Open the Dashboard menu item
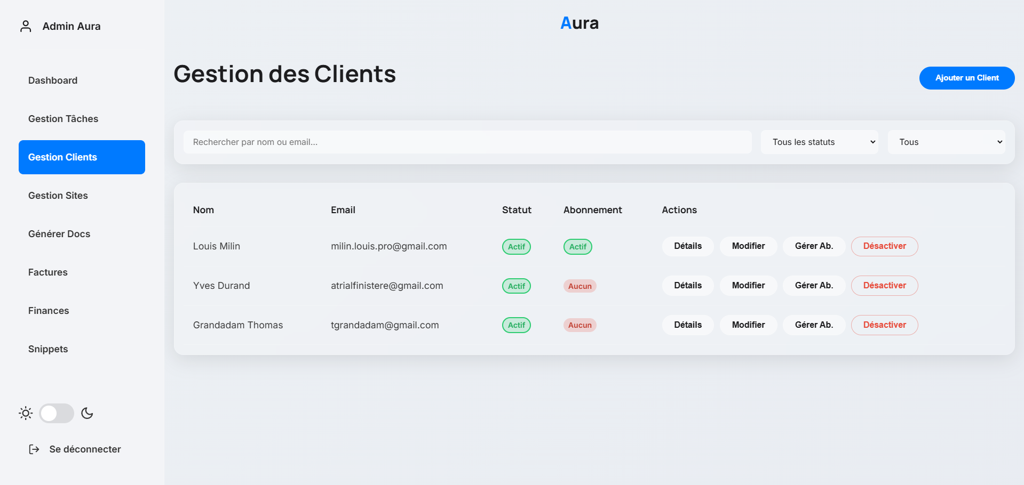 pyautogui.click(x=53, y=80)
